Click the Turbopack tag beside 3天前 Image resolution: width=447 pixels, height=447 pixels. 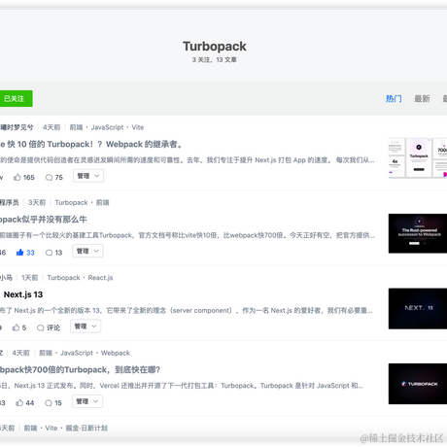point(71,202)
